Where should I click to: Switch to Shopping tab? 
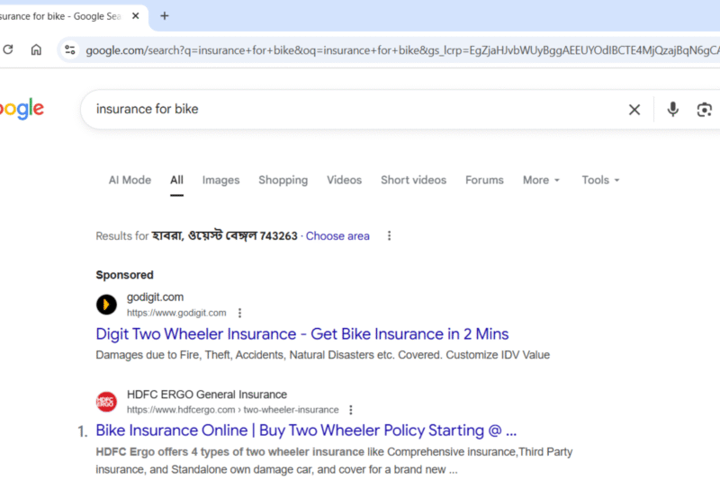pyautogui.click(x=283, y=180)
